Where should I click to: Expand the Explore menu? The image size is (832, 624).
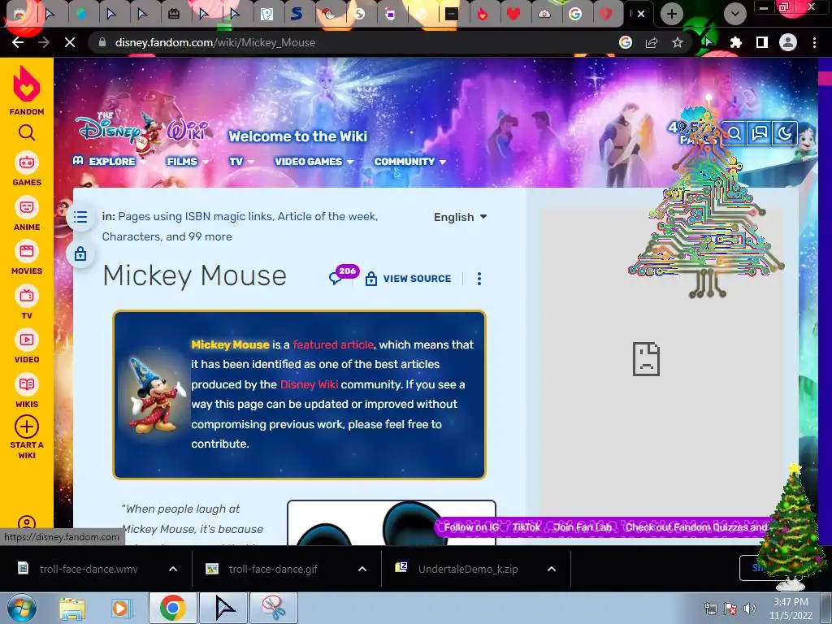tap(109, 162)
